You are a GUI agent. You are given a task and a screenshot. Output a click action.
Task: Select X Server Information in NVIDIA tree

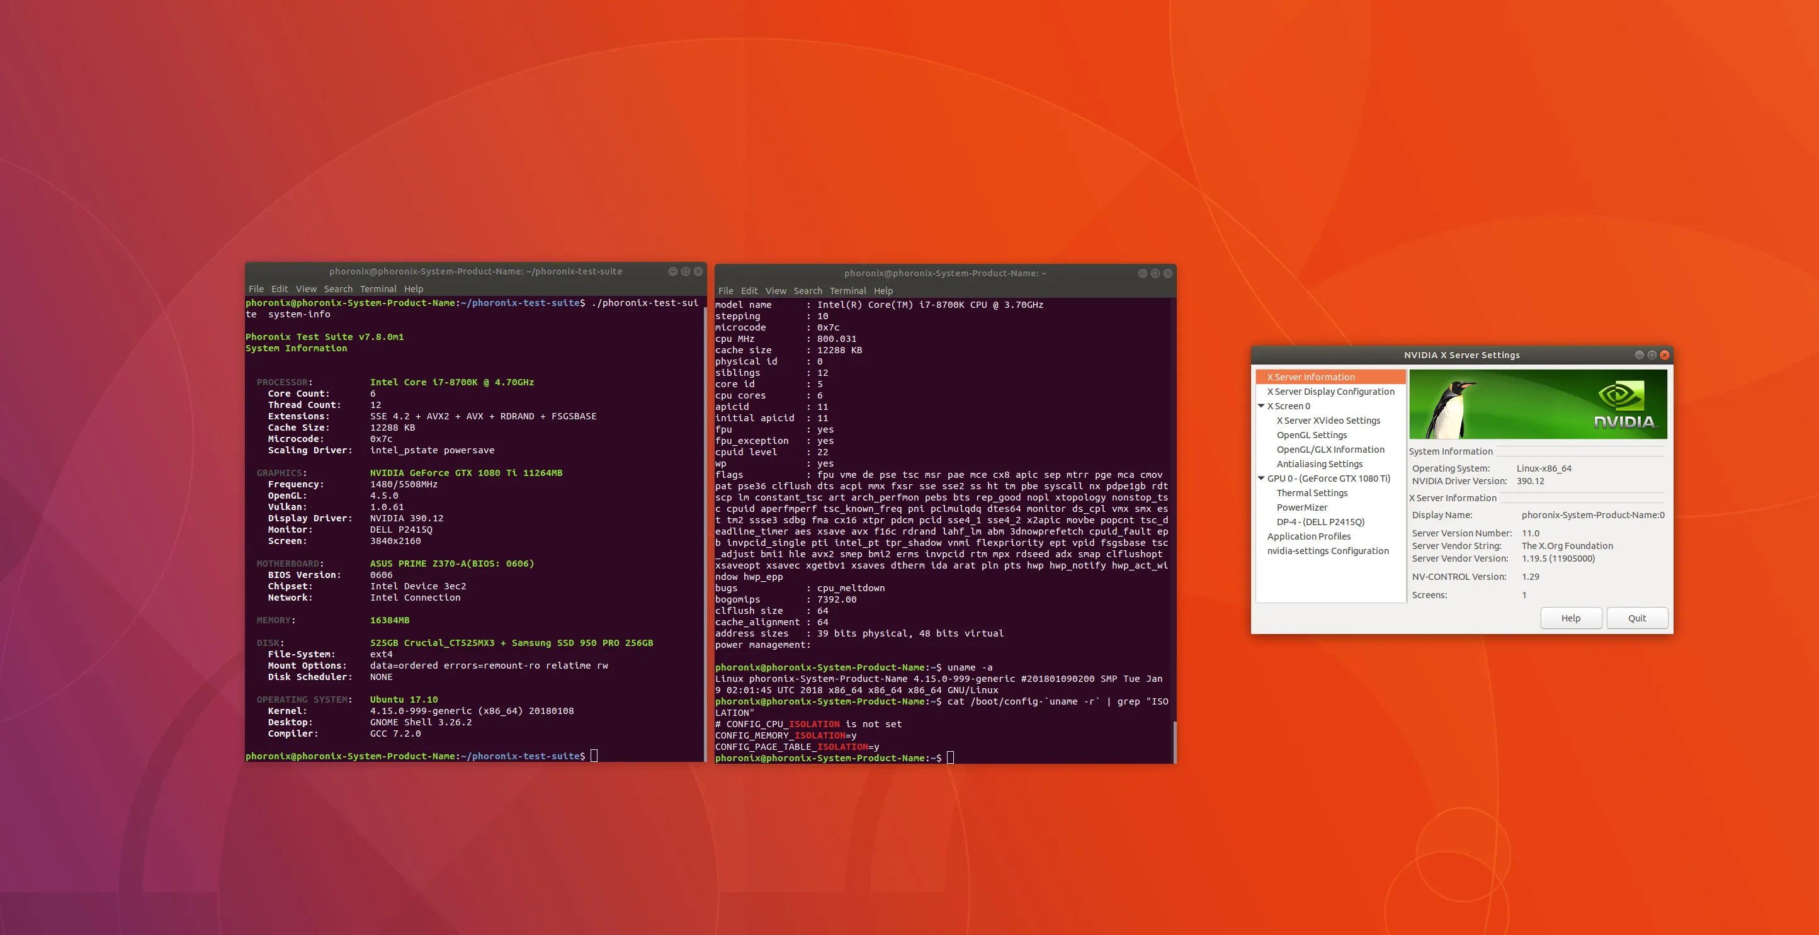coord(1330,377)
